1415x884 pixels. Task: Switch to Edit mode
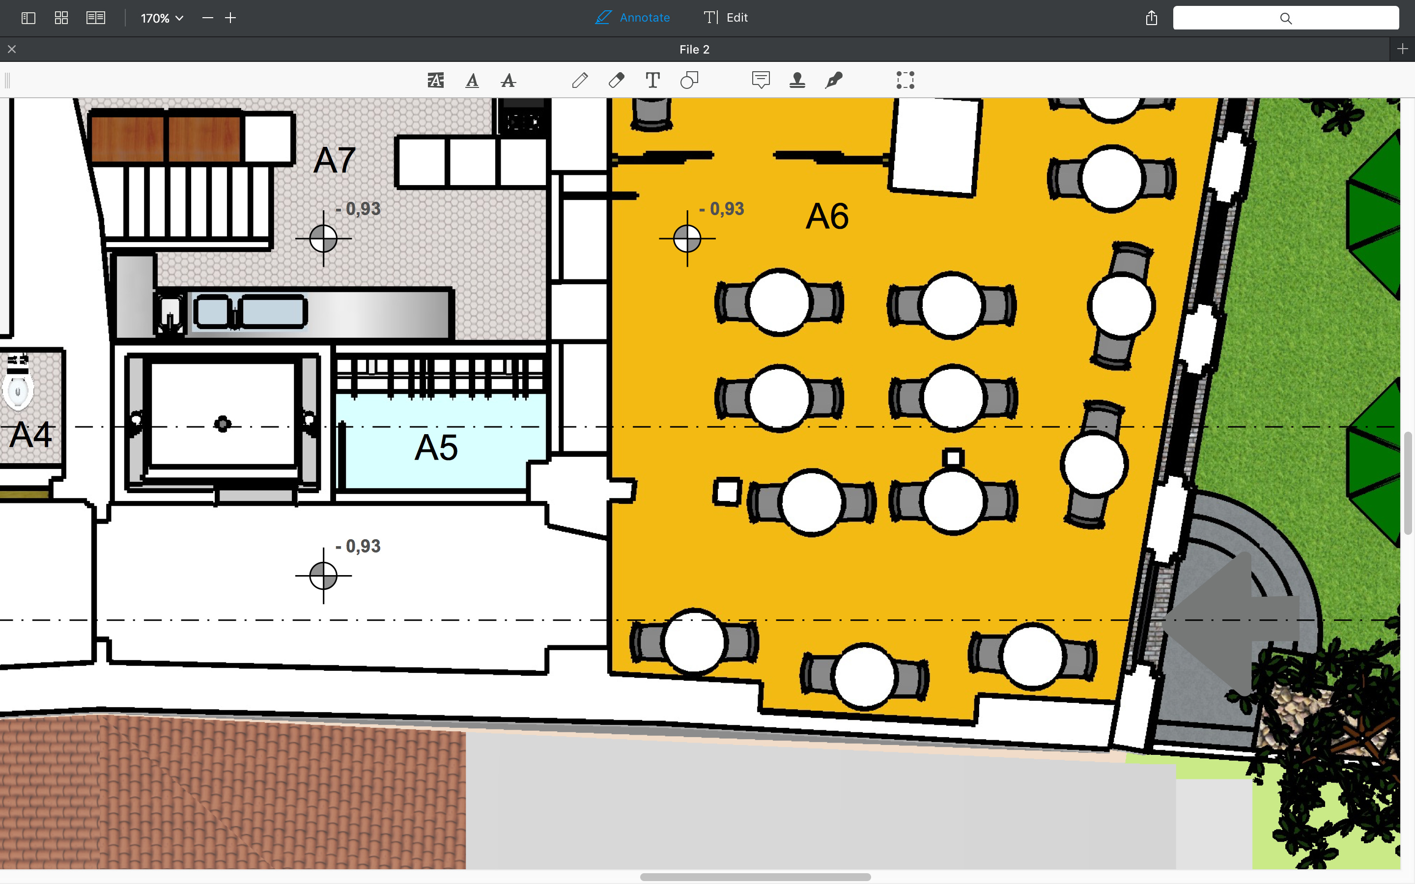tap(726, 18)
